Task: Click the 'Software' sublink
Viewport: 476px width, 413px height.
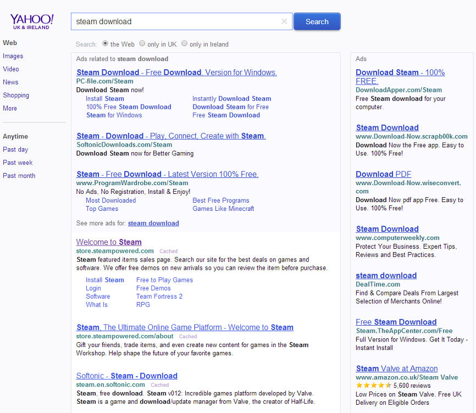Action: [x=98, y=296]
